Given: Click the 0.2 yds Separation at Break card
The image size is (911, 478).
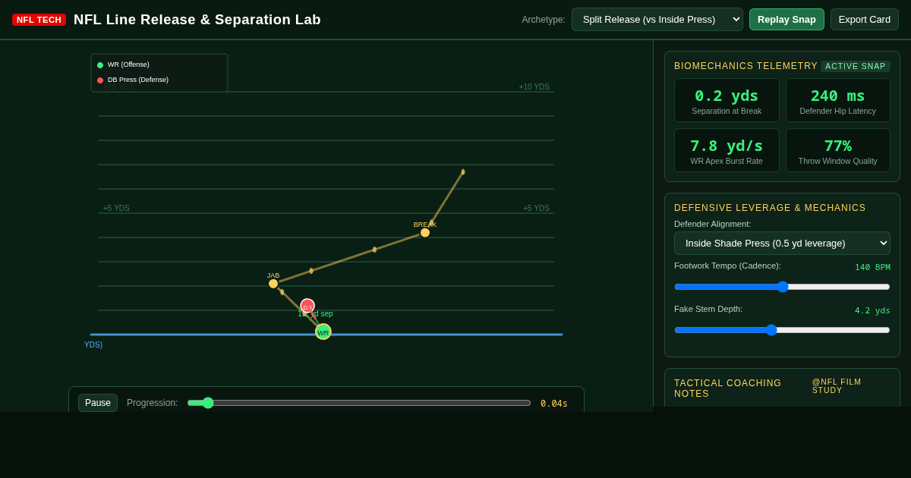Looking at the screenshot, I should pos(727,100).
